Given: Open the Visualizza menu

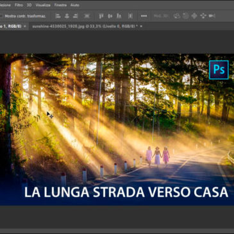Looking at the screenshot, I should coord(43,5).
